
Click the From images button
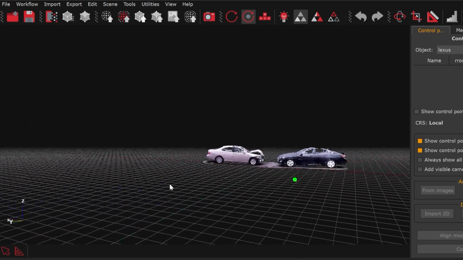[438, 190]
